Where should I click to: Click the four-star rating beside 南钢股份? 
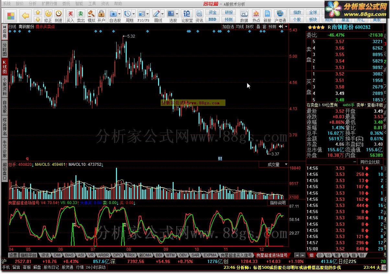pos(316,28)
